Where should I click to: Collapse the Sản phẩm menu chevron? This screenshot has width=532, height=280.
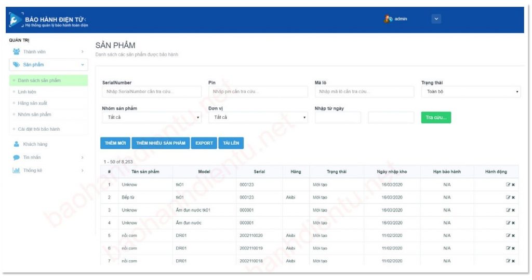[x=83, y=65]
